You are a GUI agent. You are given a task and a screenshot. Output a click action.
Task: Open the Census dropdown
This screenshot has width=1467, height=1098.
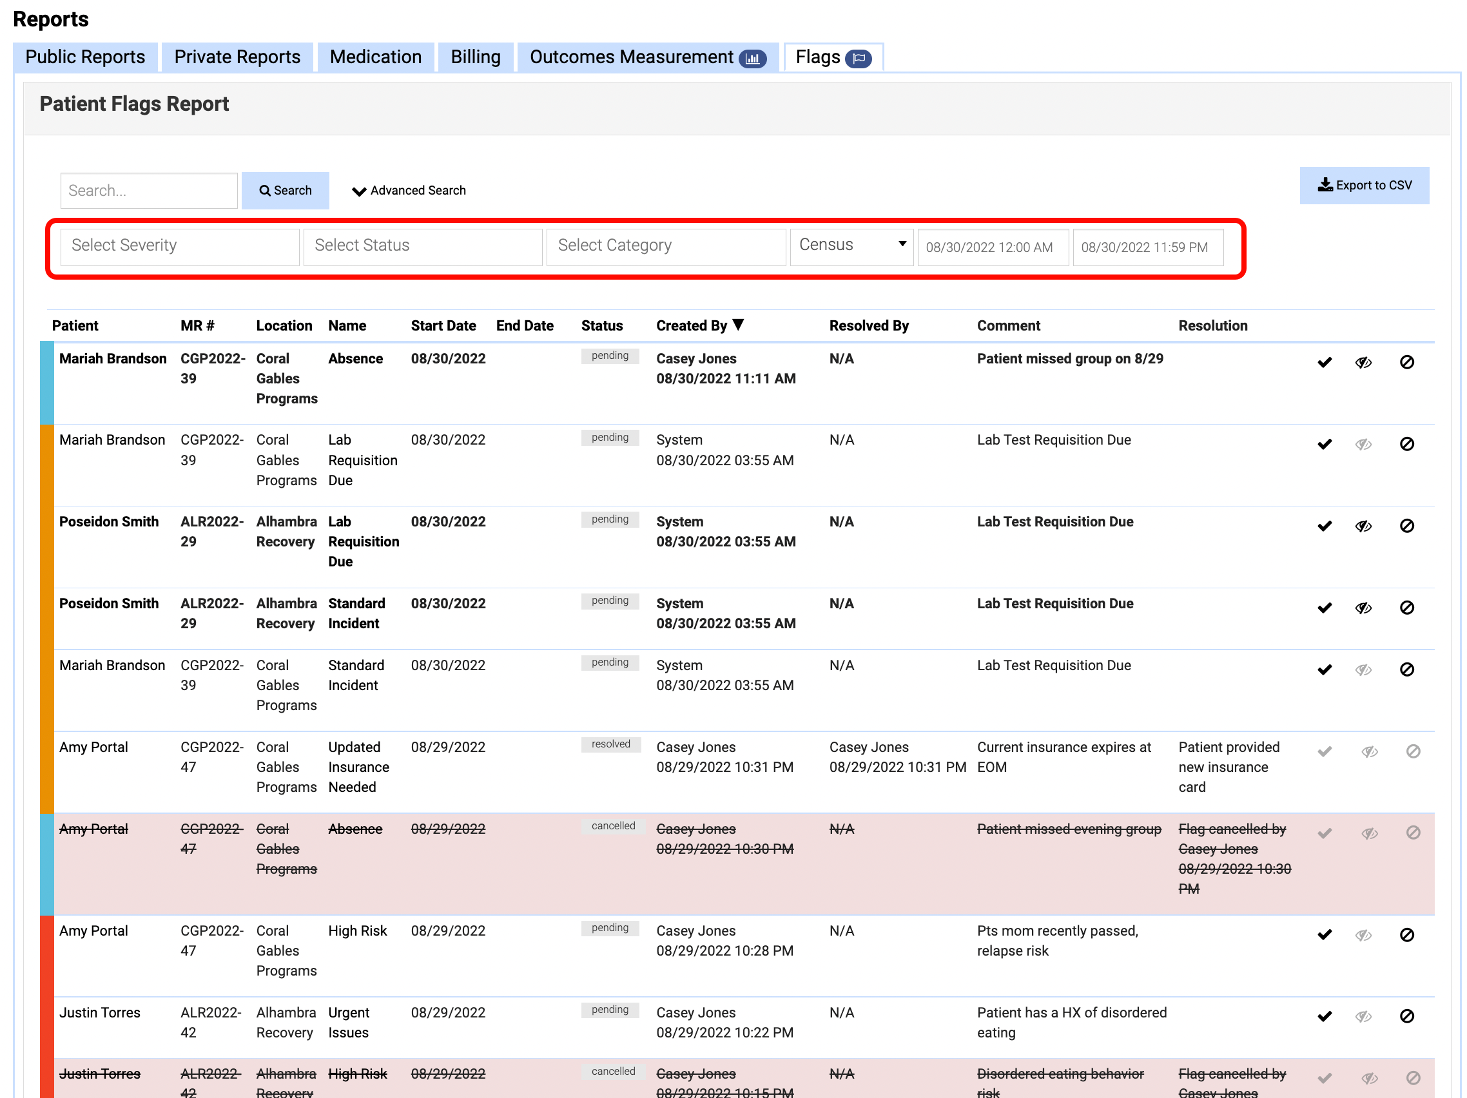pos(851,247)
